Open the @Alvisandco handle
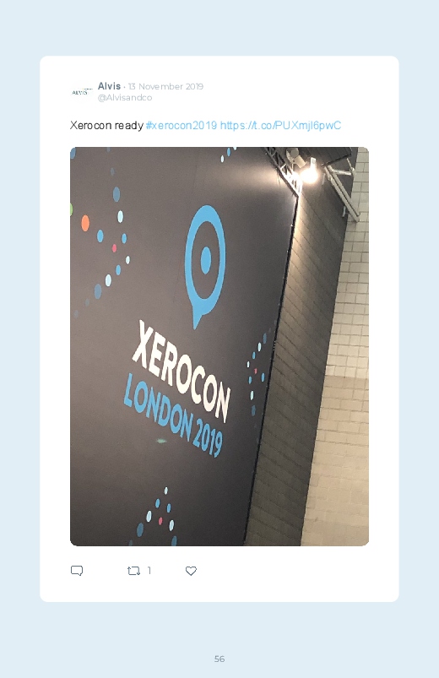Screen dimensions: 439x678 (x=125, y=98)
